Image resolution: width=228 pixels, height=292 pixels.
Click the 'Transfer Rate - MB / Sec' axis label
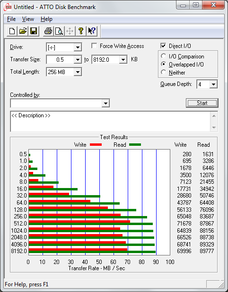[x=96, y=268]
